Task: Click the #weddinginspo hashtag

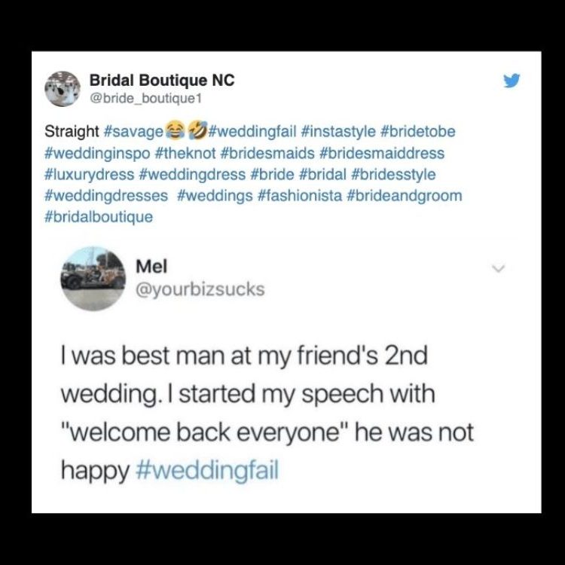Action: [97, 154]
